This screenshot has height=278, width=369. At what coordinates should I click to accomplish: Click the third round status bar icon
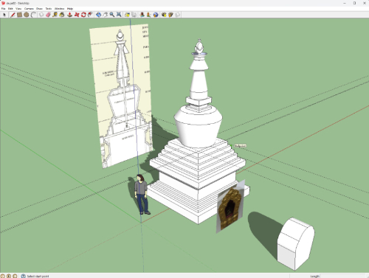point(15,276)
